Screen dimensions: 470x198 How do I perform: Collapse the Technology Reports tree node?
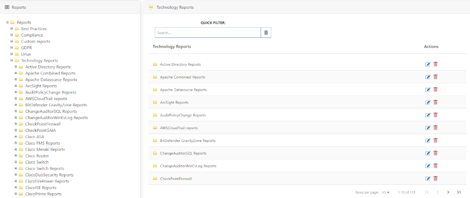point(12,60)
